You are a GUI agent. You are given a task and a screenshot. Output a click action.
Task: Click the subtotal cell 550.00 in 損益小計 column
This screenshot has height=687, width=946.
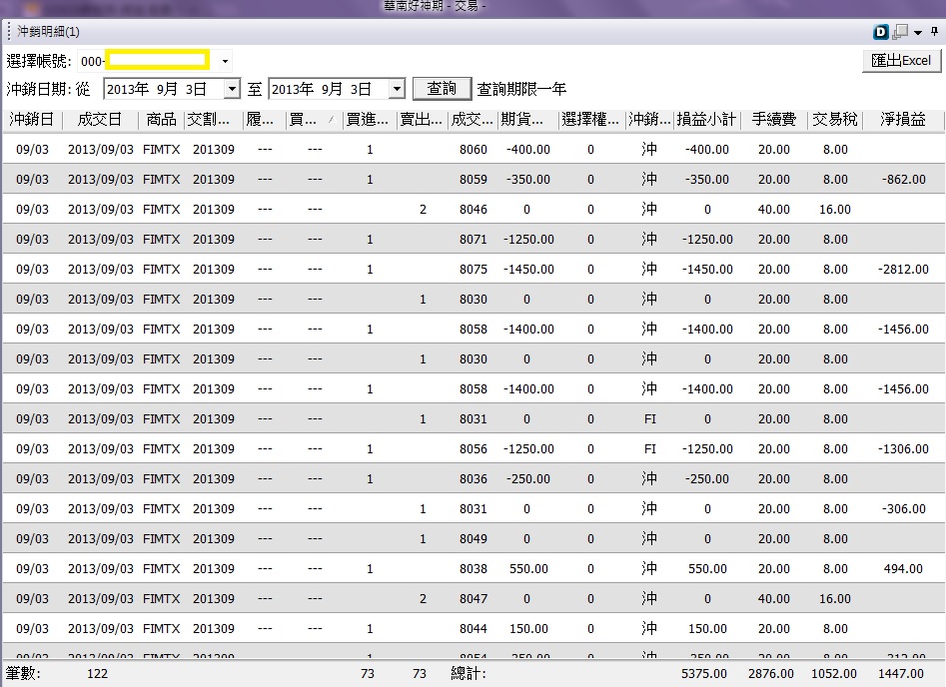coord(707,569)
